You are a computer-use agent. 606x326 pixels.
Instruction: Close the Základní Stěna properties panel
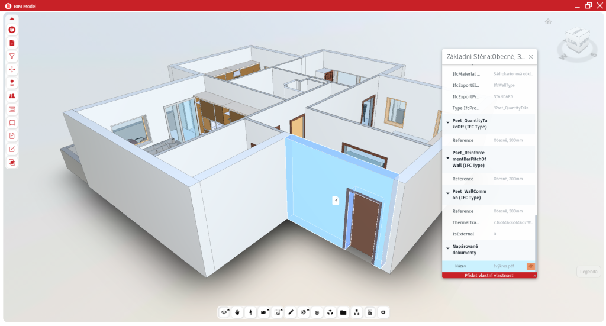[x=530, y=57]
